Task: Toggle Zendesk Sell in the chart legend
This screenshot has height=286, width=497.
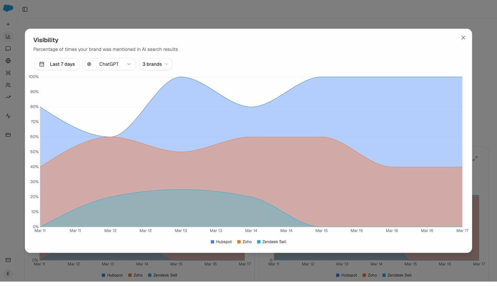Action: click(x=271, y=242)
